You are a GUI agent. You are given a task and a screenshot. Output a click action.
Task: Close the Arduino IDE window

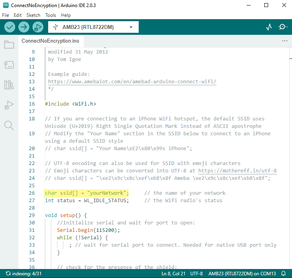pyautogui.click(x=284, y=5)
